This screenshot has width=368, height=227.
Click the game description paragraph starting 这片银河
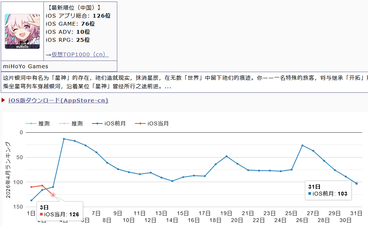coord(185,82)
